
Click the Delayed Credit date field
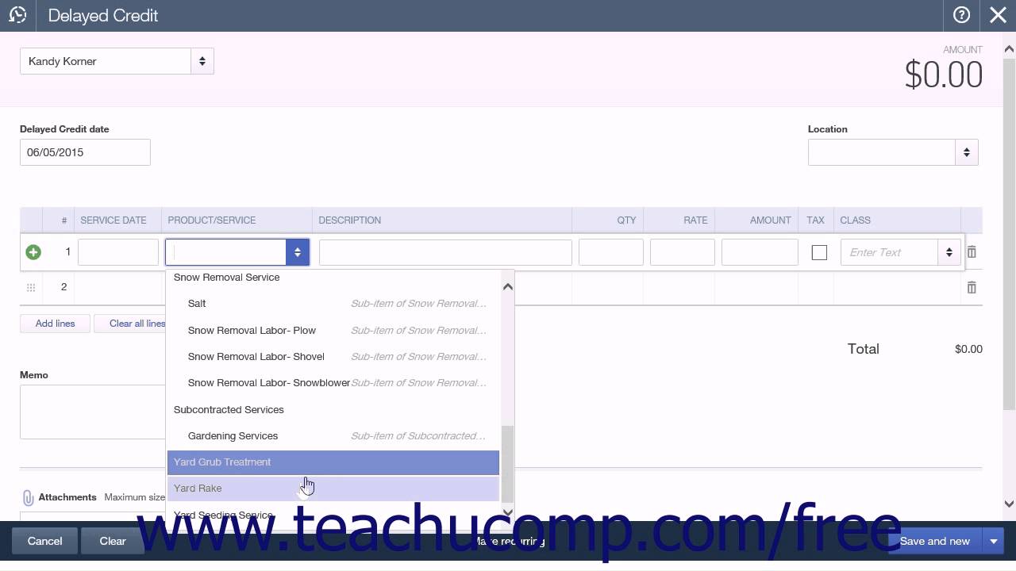85,152
